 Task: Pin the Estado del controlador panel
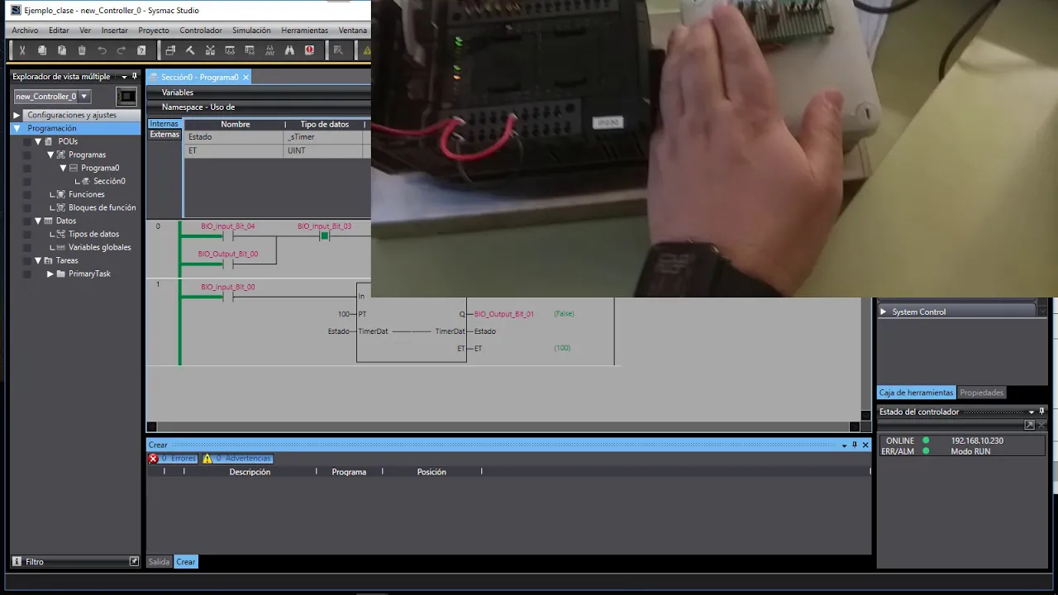(x=1041, y=412)
